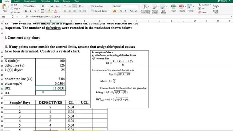
Task: Toggle bold formatting
Action: (26, 11)
